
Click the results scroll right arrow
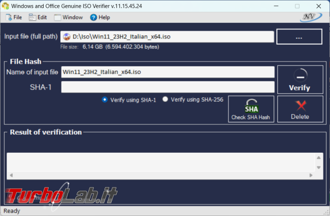point(311,175)
